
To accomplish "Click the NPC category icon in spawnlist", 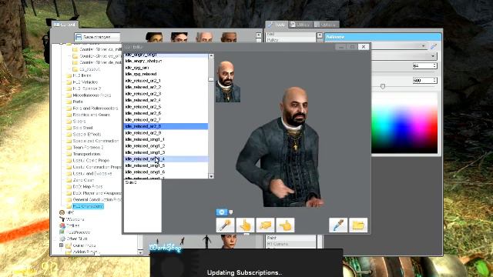I will pos(62,212).
